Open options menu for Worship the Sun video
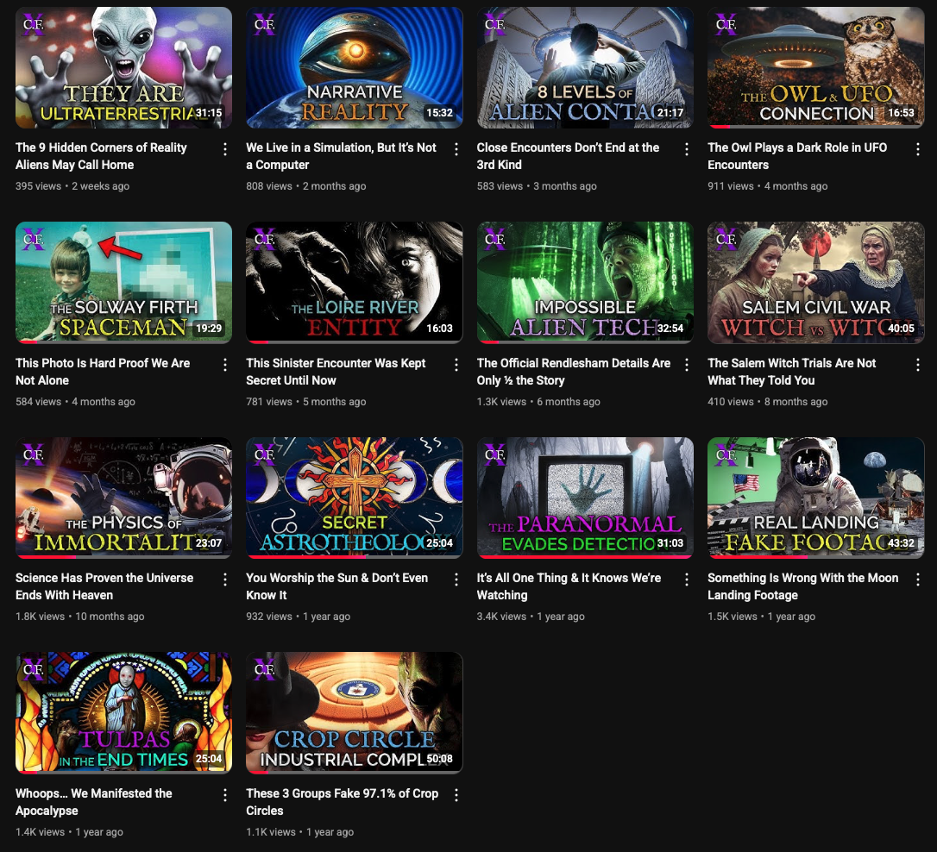The height and width of the screenshot is (852, 937). click(456, 579)
